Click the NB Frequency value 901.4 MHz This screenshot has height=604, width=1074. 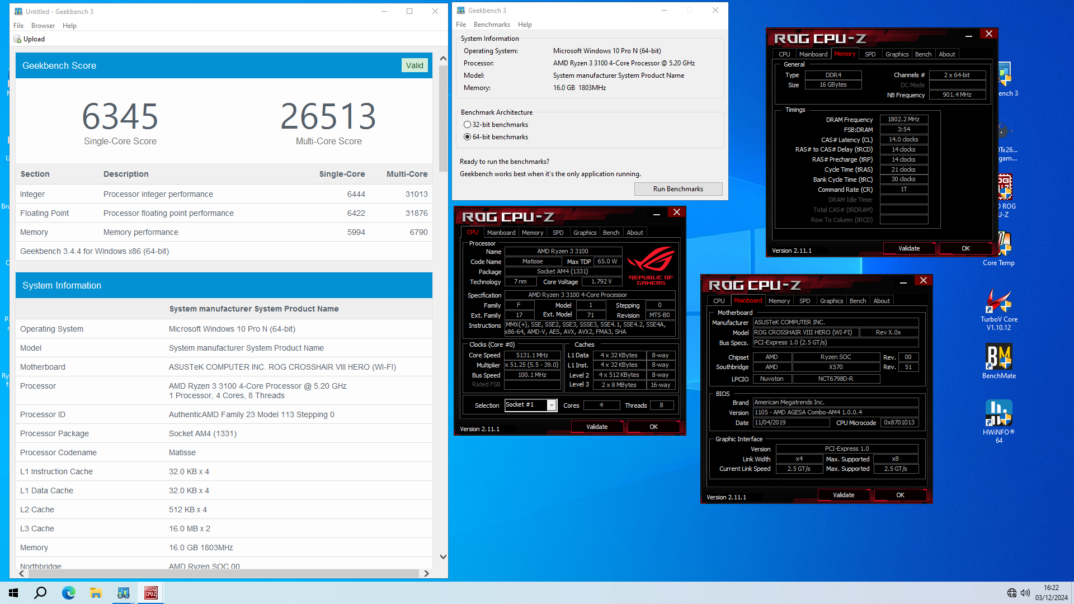coord(957,95)
